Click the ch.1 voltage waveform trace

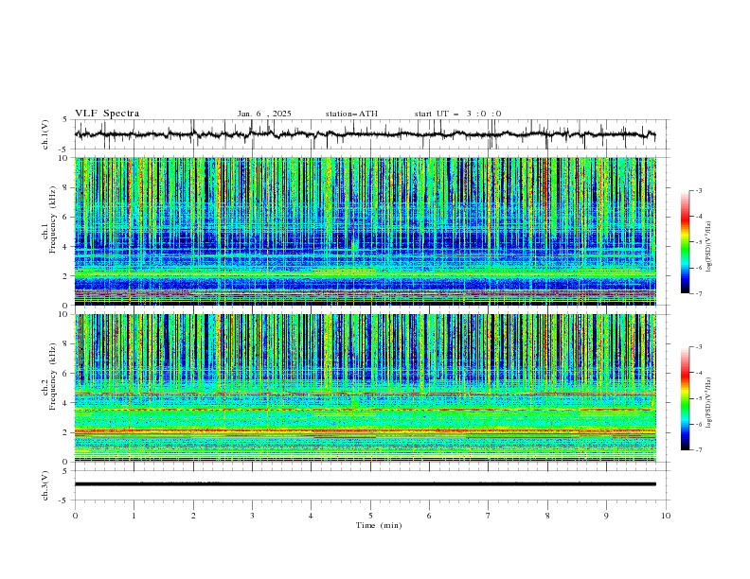pyautogui.click(x=365, y=134)
